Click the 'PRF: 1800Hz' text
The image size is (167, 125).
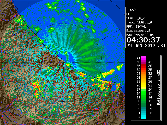136,27
